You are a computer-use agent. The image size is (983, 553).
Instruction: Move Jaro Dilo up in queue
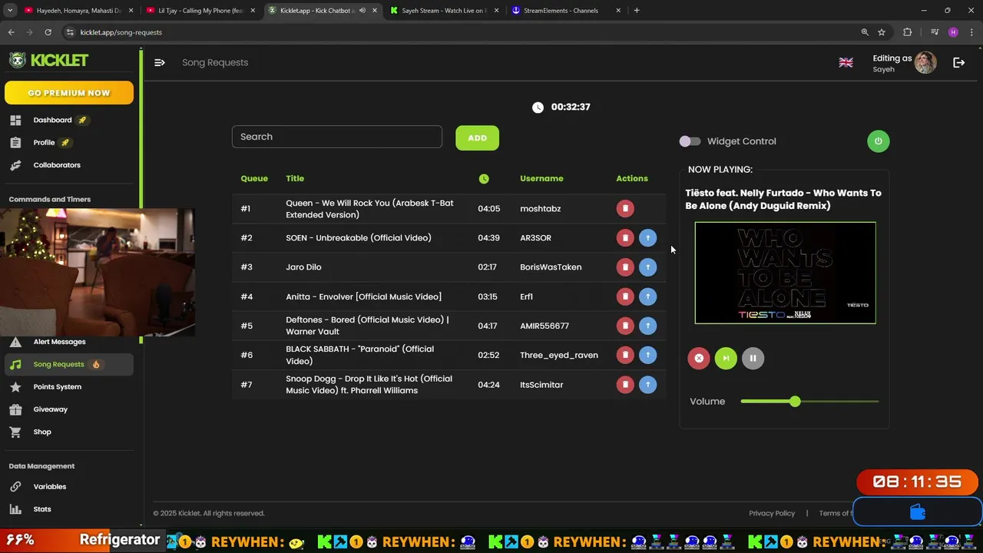(x=647, y=267)
